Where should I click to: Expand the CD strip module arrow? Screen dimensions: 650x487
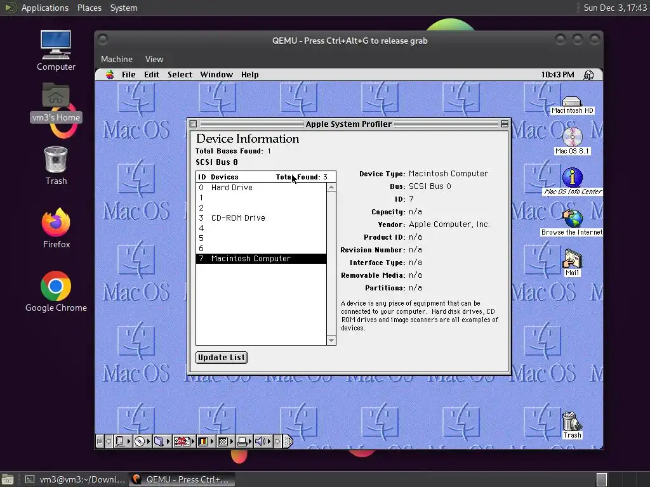pos(149,441)
